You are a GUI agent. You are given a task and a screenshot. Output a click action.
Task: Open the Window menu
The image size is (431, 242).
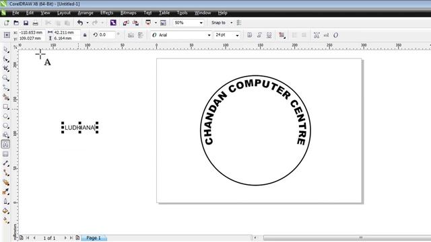pos(203,13)
